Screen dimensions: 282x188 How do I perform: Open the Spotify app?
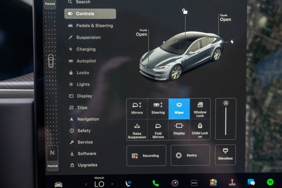tap(270, 182)
